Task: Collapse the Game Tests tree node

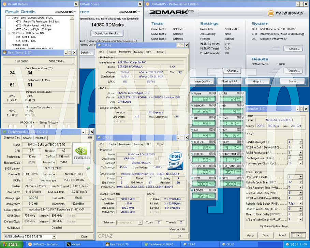Action: (9, 18)
